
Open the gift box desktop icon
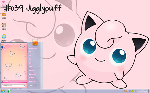pos(4,26)
